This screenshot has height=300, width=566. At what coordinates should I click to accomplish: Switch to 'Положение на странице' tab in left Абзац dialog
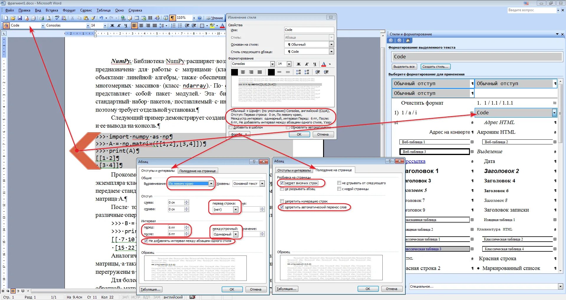(198, 171)
